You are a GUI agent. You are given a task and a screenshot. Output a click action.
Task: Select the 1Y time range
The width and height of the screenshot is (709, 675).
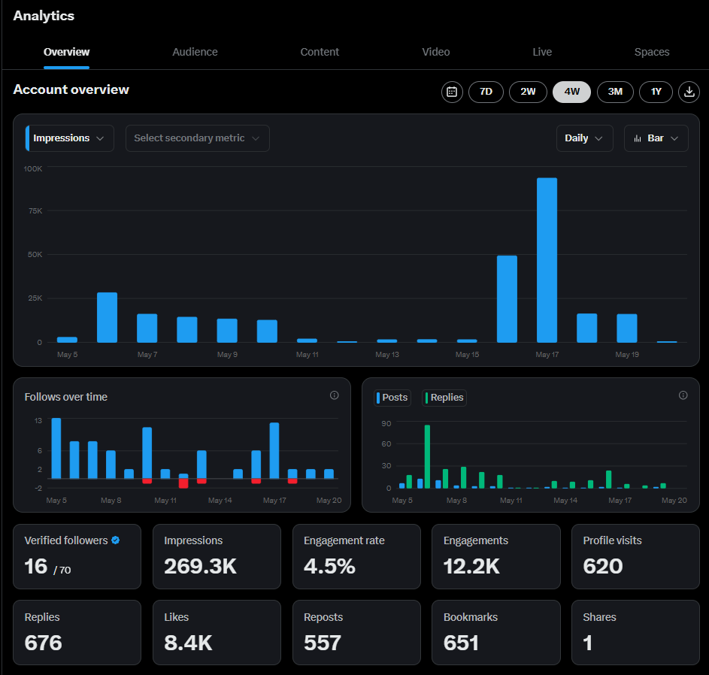[x=656, y=92]
